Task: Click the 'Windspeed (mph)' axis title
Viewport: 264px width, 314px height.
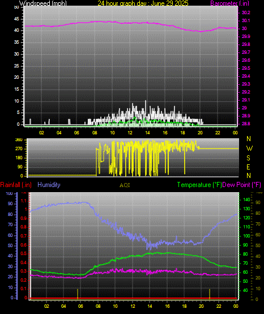Action: 43,3
